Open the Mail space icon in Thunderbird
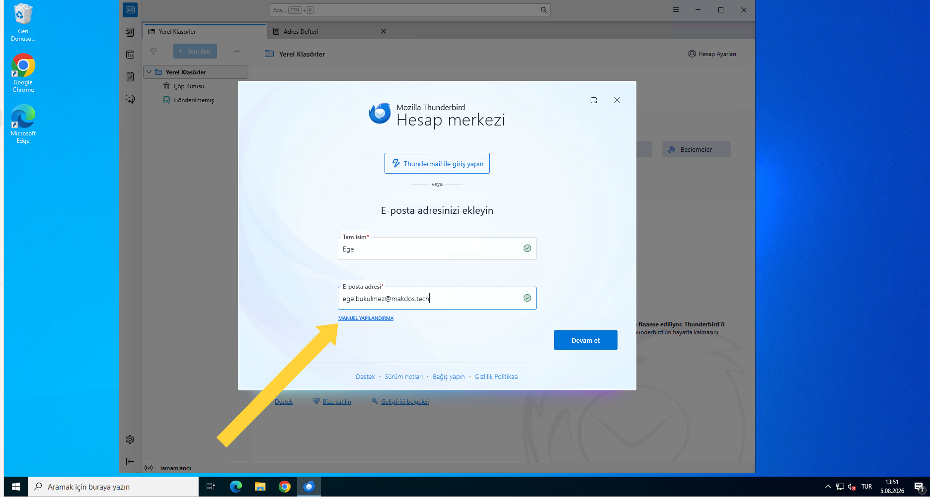The height and width of the screenshot is (497, 930). pyautogui.click(x=130, y=10)
